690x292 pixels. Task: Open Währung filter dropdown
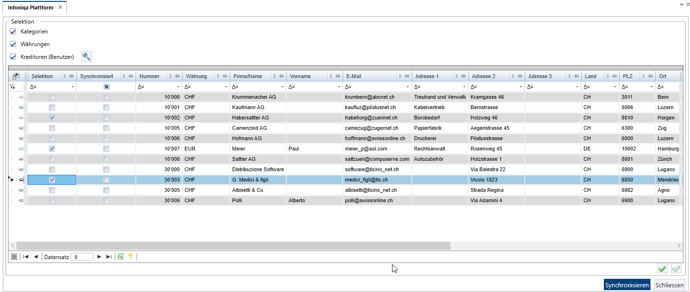coord(226,87)
